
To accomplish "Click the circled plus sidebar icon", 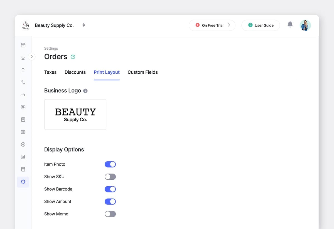I will pyautogui.click(x=23, y=144).
